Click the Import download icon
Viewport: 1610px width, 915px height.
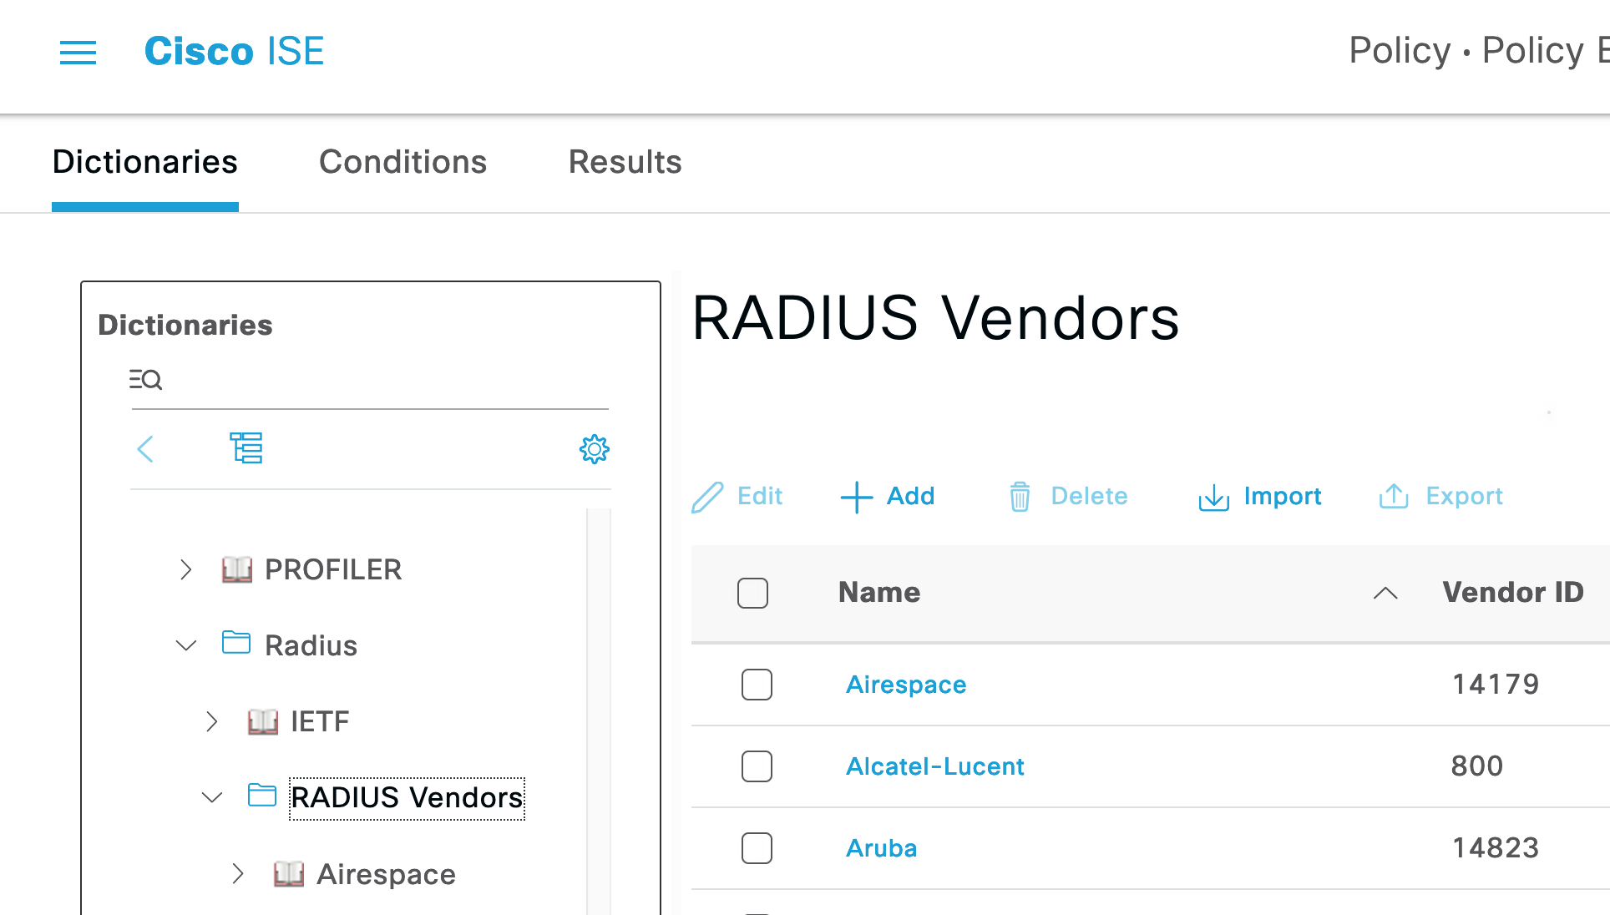pos(1213,496)
